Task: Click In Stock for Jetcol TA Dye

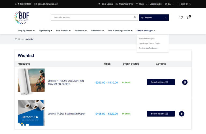Action: pos(126,114)
